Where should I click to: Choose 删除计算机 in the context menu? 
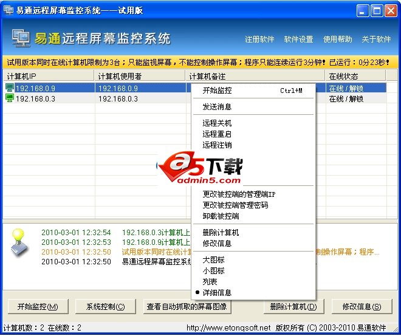click(x=253, y=233)
